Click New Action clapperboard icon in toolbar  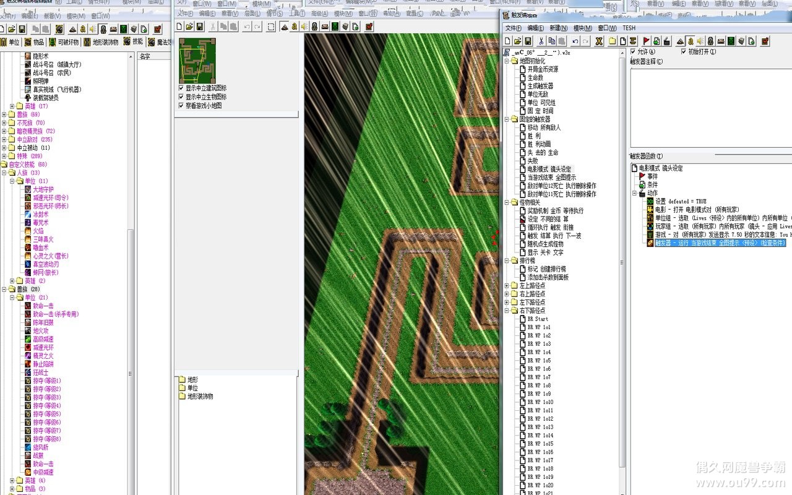tap(666, 41)
